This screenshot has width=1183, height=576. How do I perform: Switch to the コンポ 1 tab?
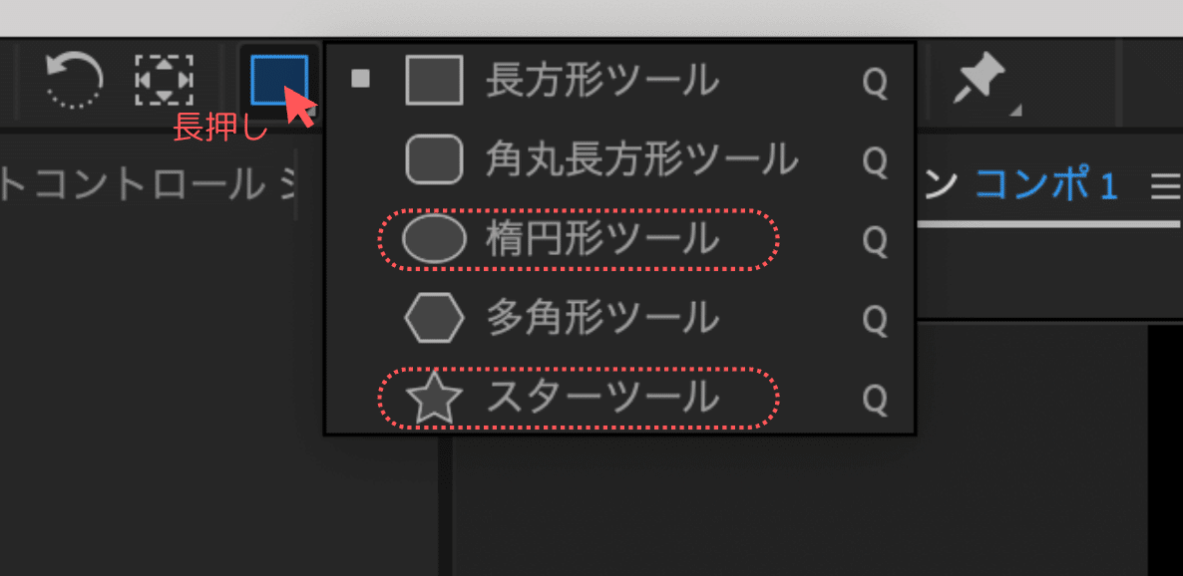tap(1046, 184)
